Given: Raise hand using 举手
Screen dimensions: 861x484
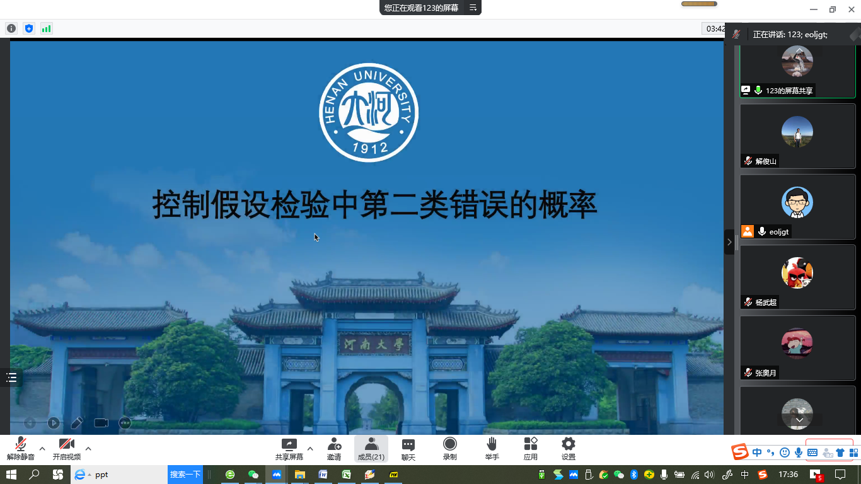Looking at the screenshot, I should [492, 449].
